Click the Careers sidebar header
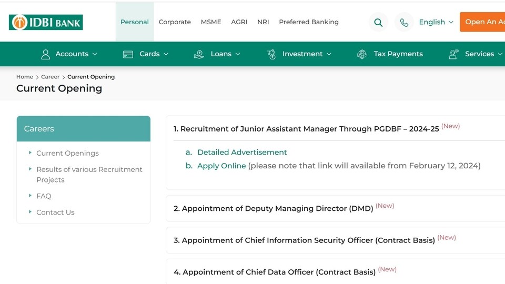505x284 pixels. [84, 129]
